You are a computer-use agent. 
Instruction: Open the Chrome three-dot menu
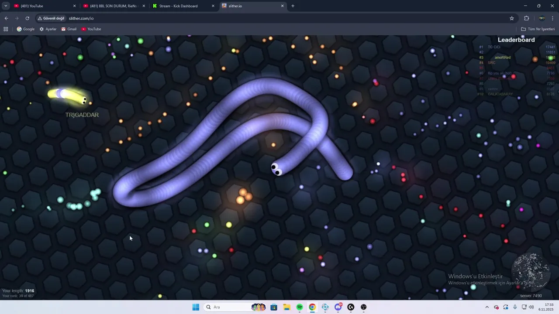click(552, 18)
